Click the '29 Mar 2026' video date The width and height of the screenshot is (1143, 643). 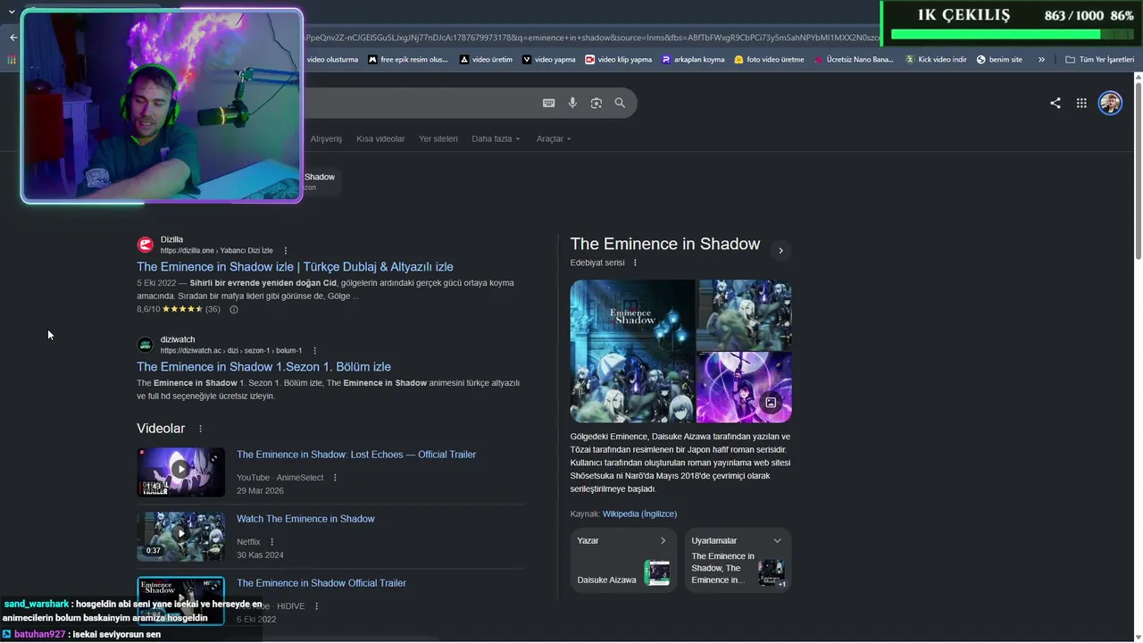260,492
